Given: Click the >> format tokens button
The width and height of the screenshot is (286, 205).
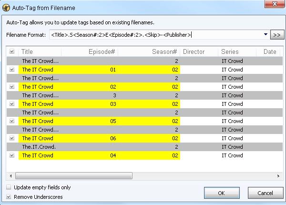Looking at the screenshot, I should 276,35.
